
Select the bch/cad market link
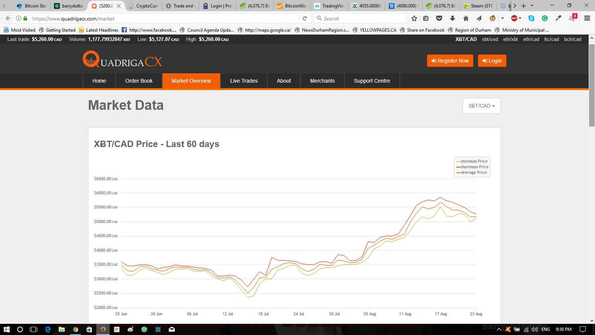tap(573, 39)
